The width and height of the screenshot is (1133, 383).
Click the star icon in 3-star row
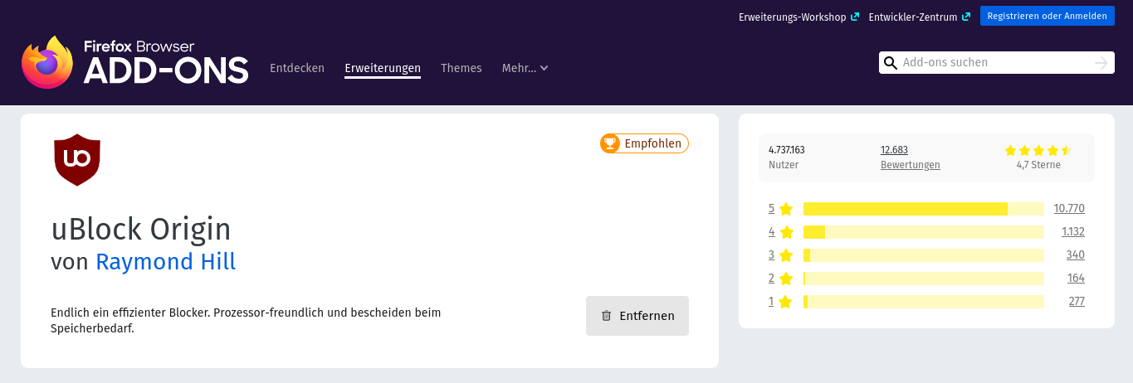[x=786, y=255]
